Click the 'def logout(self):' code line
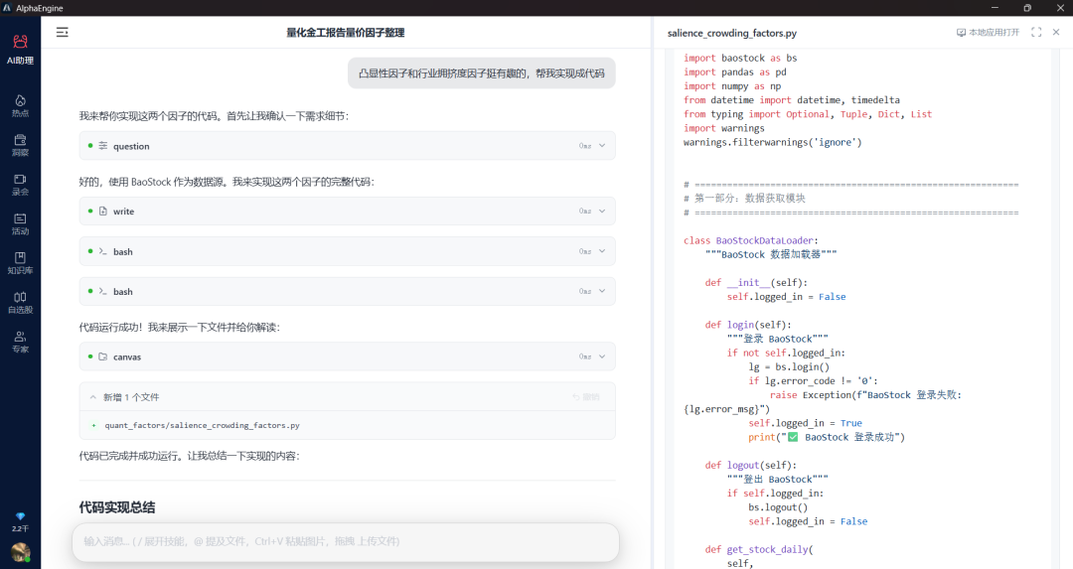This screenshot has height=569, width=1073. (x=751, y=465)
